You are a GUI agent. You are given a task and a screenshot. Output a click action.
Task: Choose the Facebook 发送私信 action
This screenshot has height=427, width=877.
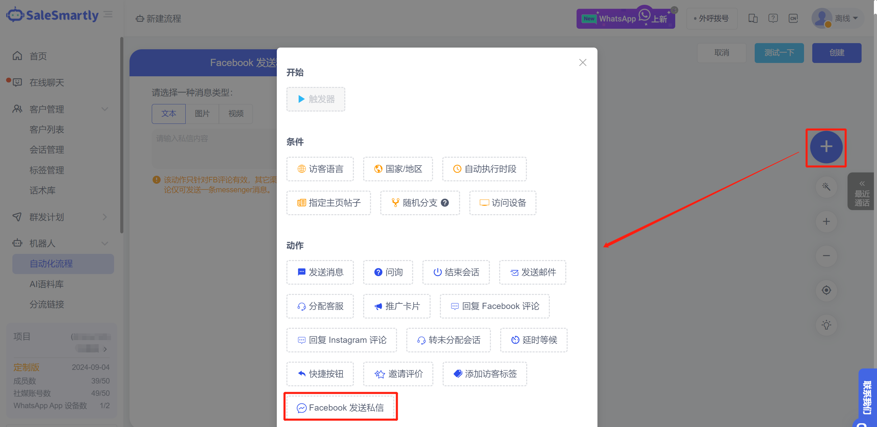pos(340,407)
